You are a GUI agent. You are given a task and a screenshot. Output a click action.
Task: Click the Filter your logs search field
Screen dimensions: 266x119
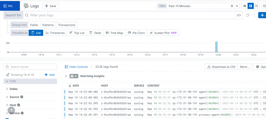[x=130, y=15]
